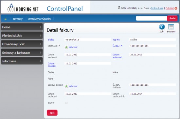The width and height of the screenshot is (180, 119).
Task: Click download icon for Zálohová FA
Action: pyautogui.click(x=66, y=47)
